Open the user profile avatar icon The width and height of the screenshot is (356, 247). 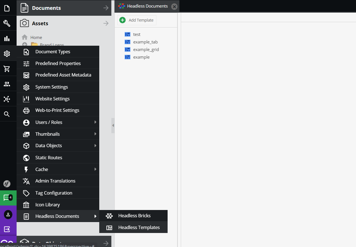point(8,214)
